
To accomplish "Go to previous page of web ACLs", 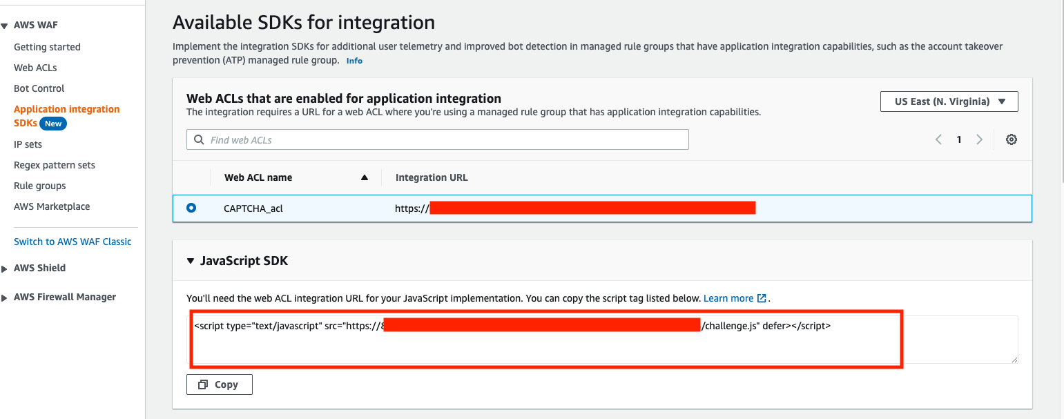I will coord(938,139).
